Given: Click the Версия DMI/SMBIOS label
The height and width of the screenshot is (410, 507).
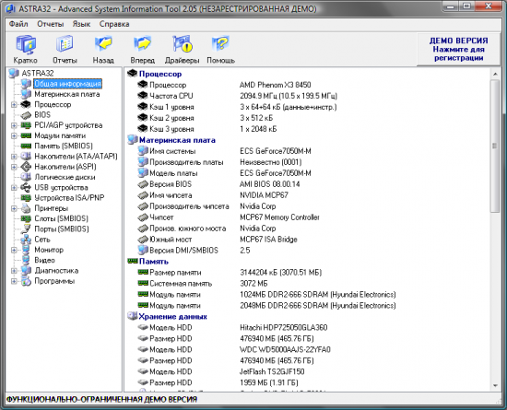Looking at the screenshot, I should [x=183, y=251].
